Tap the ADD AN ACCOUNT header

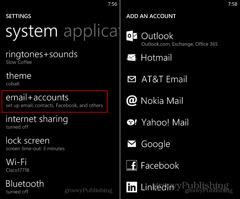point(151,16)
